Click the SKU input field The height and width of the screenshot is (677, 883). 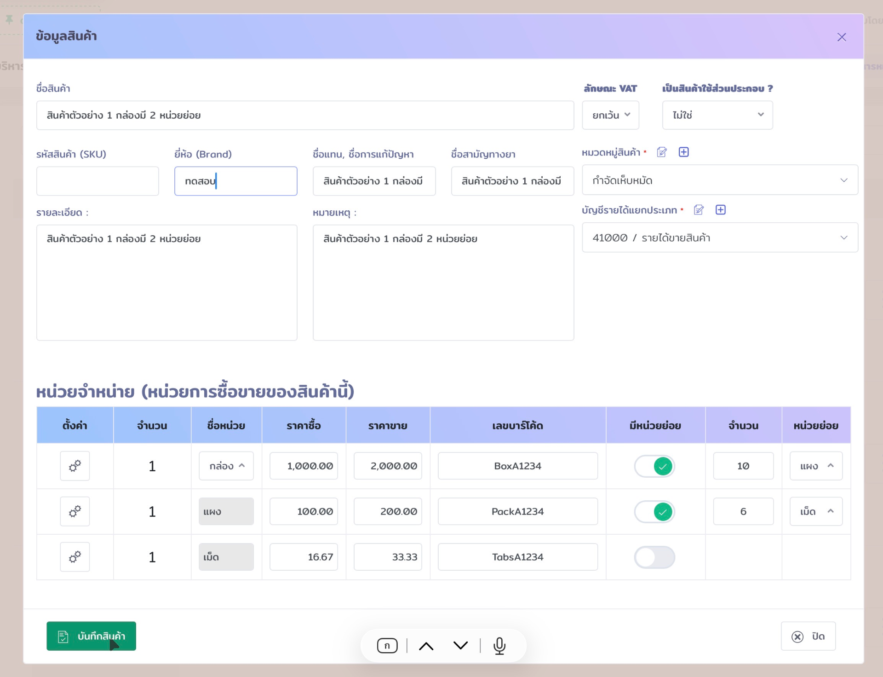tap(97, 181)
